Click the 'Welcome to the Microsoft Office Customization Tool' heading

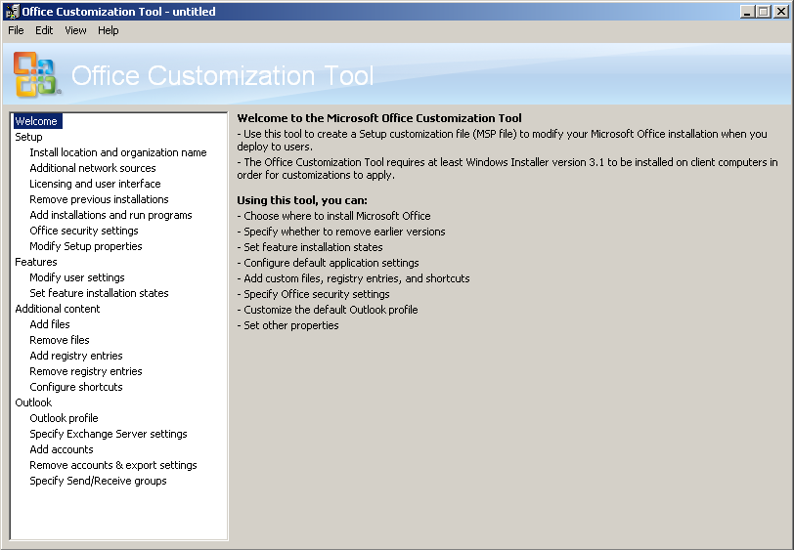coord(379,118)
